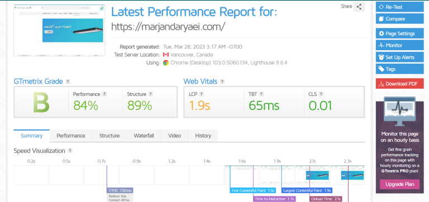Click the https://marjandaryaei.com/ URL text
Viewport: 429px width, 202px height.
click(168, 27)
